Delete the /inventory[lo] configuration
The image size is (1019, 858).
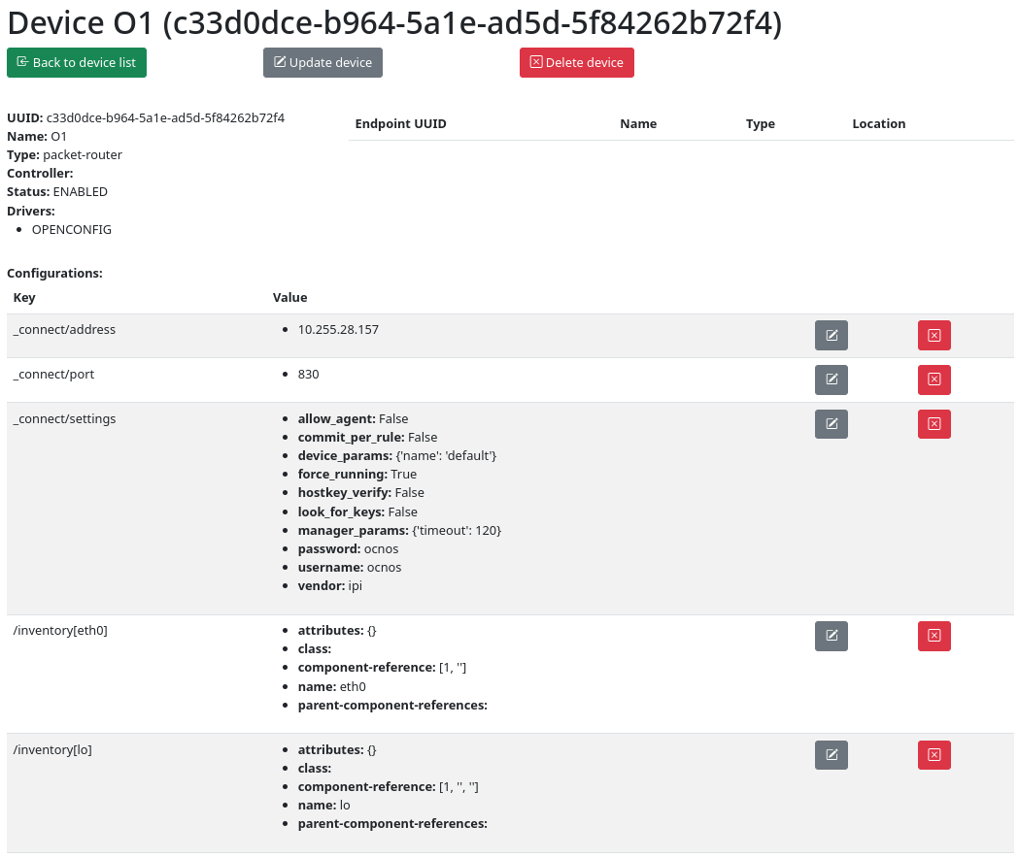coord(934,755)
